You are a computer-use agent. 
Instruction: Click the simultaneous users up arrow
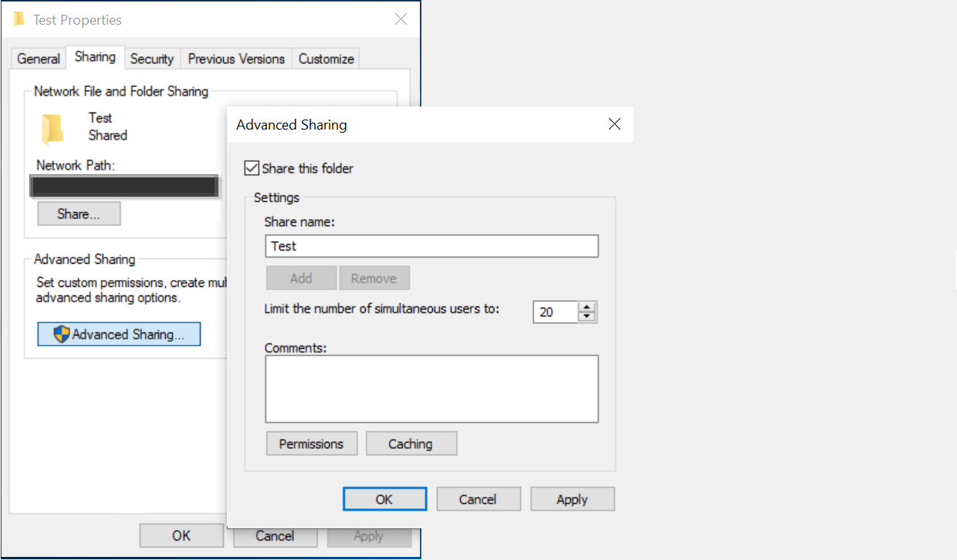587,307
